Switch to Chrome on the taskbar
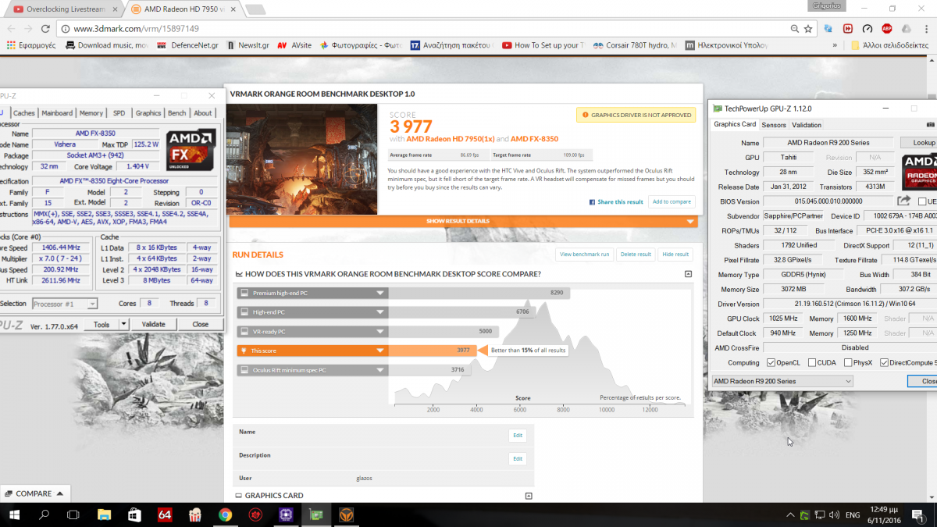 [225, 515]
